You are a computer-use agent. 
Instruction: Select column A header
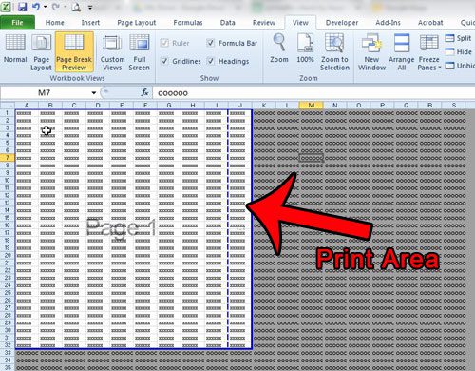27,106
